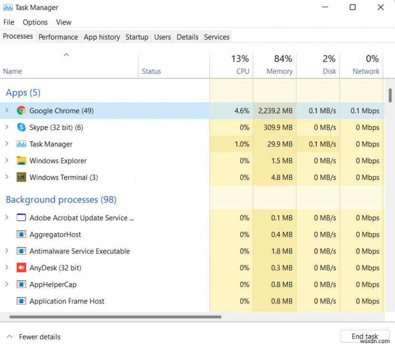Expand the Google Chrome process group
395x346 pixels.
pos(7,111)
